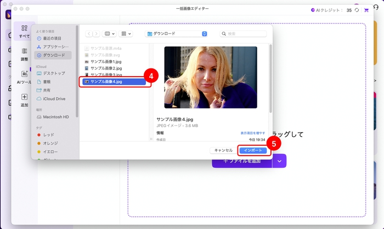Open the 調整 adjustment tool
This screenshot has height=229, width=384.
click(24, 54)
